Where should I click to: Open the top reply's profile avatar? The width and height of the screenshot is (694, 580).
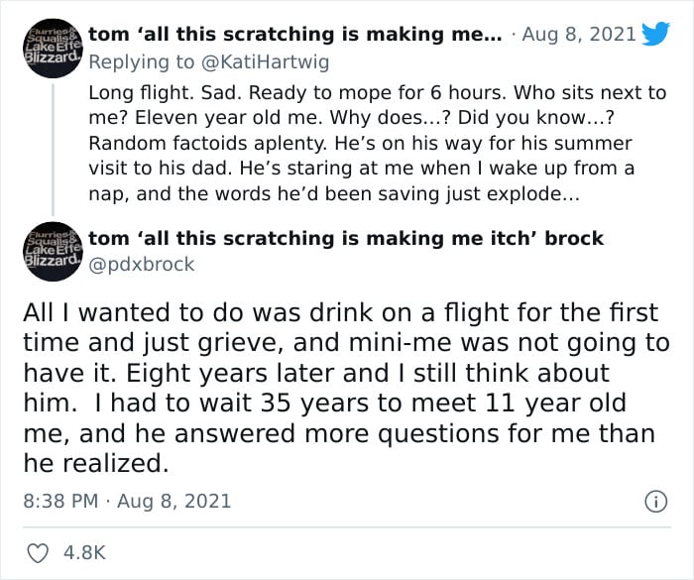(54, 49)
